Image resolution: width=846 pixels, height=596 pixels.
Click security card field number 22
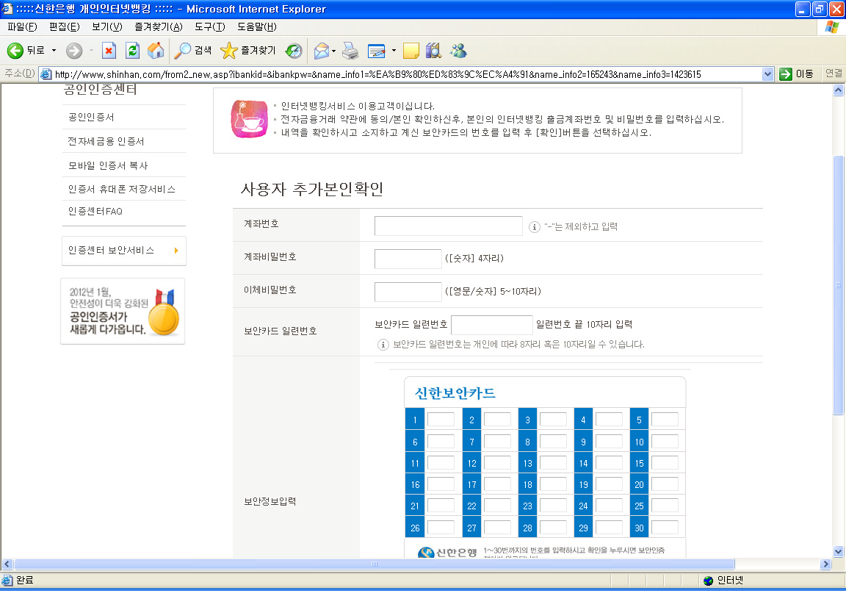coord(497,506)
